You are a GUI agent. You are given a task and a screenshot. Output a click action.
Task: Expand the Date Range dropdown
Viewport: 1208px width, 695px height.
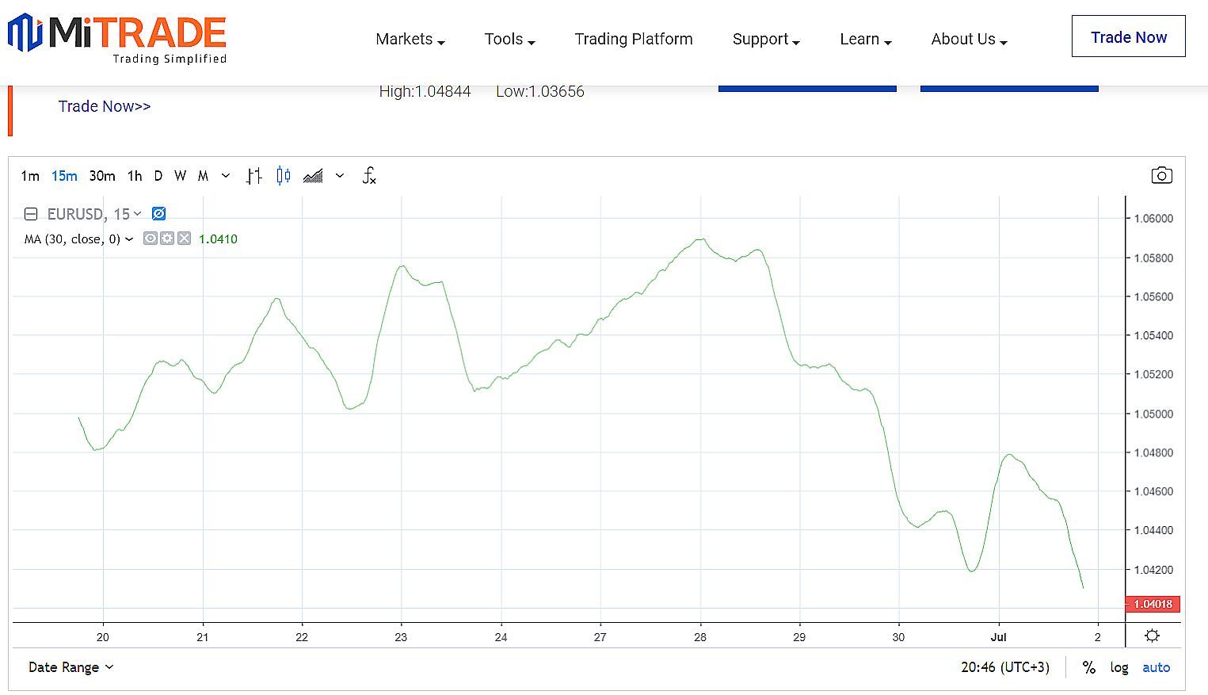[x=70, y=667]
